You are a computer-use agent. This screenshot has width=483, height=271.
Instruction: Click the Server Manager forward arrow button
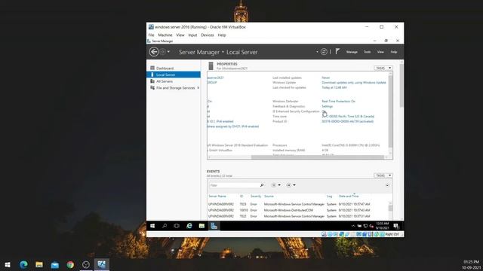163,52
